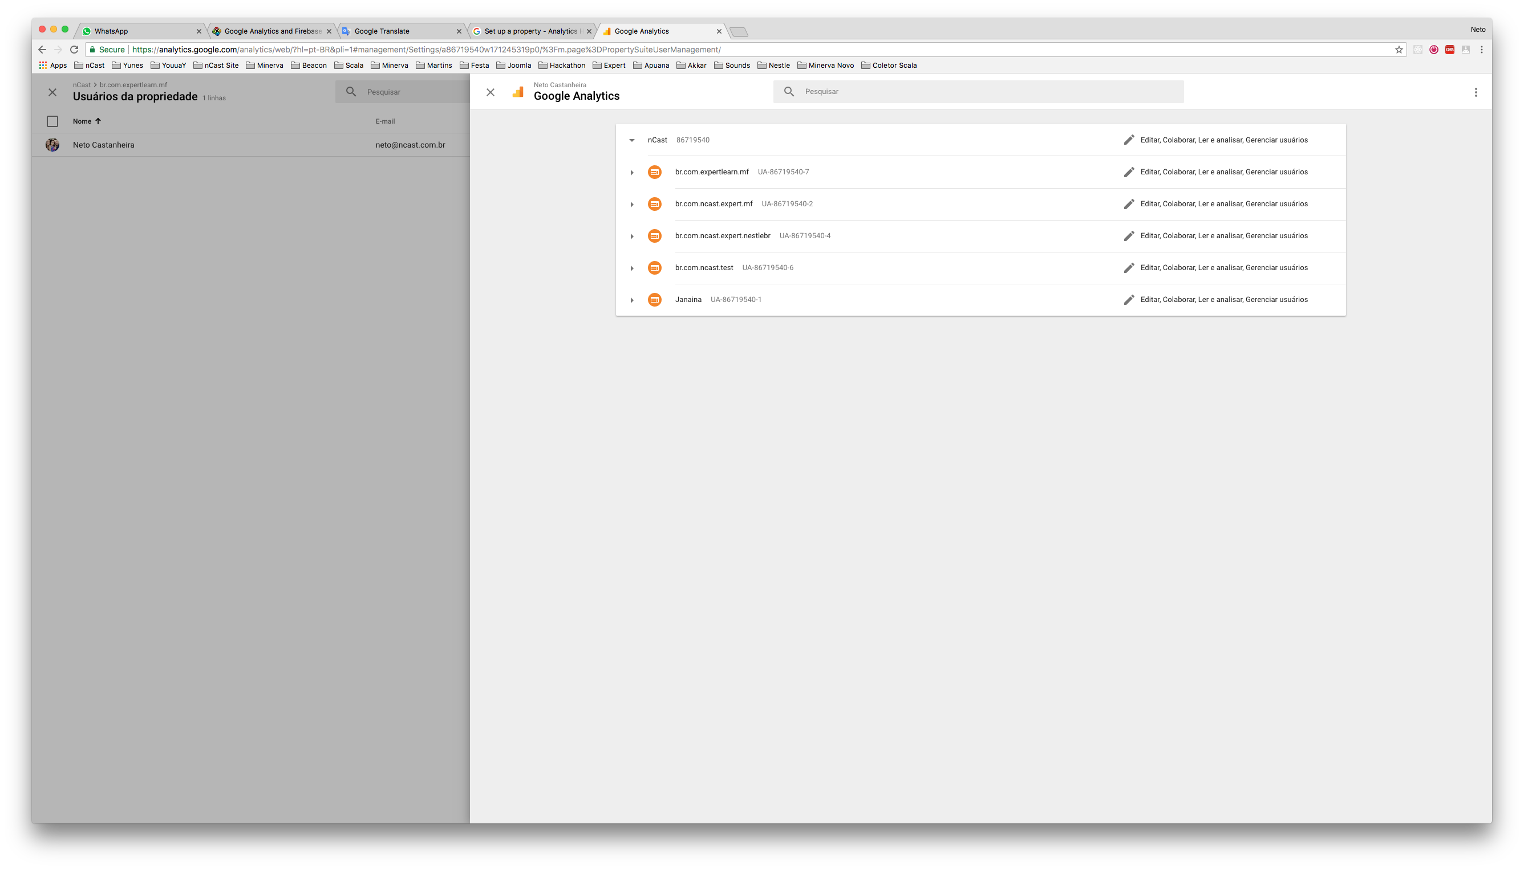Screen dimensions: 1524x869
Task: Click the orange property icon for br.com.expertlearn.mf
Action: tap(654, 172)
